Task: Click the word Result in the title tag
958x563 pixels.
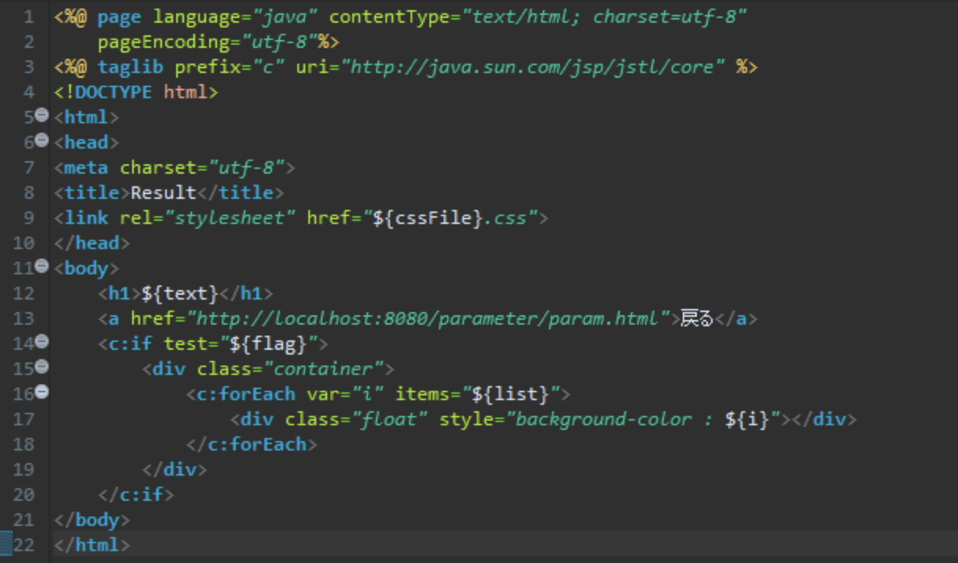Action: (164, 193)
